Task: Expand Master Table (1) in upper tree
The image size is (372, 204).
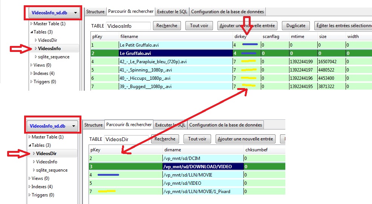Action: tap(31, 24)
